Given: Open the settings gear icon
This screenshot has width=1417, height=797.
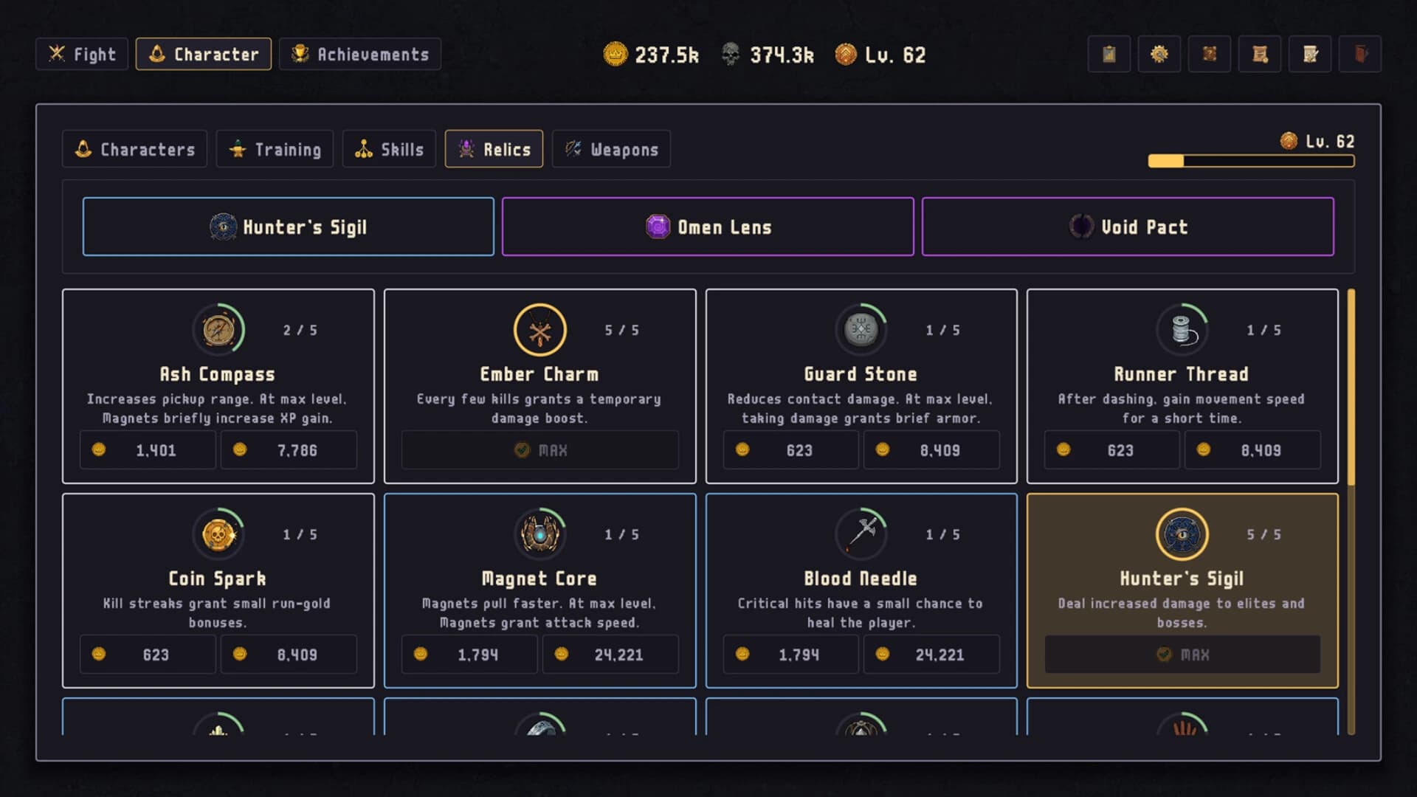Looking at the screenshot, I should 1159,54.
